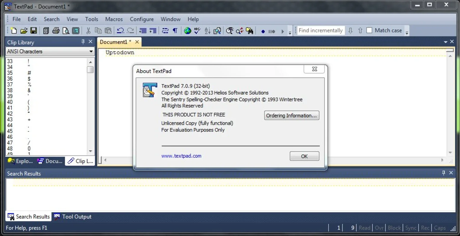This screenshot has width=460, height=236.
Task: Select the Search Results tab
Action: 29,217
